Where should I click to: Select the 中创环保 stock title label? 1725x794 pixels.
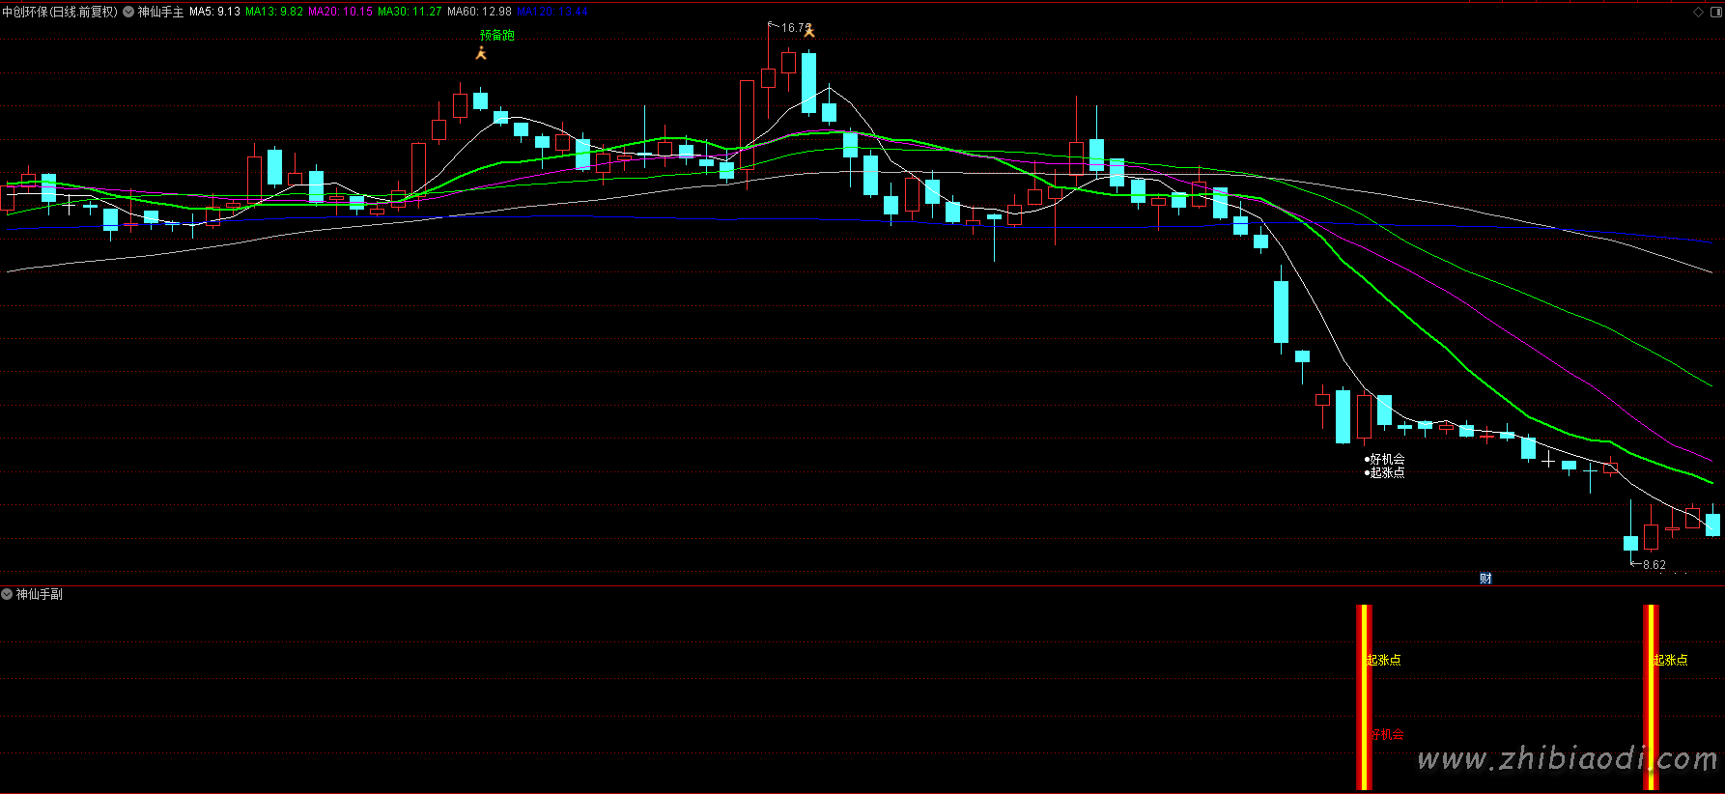pos(59,12)
